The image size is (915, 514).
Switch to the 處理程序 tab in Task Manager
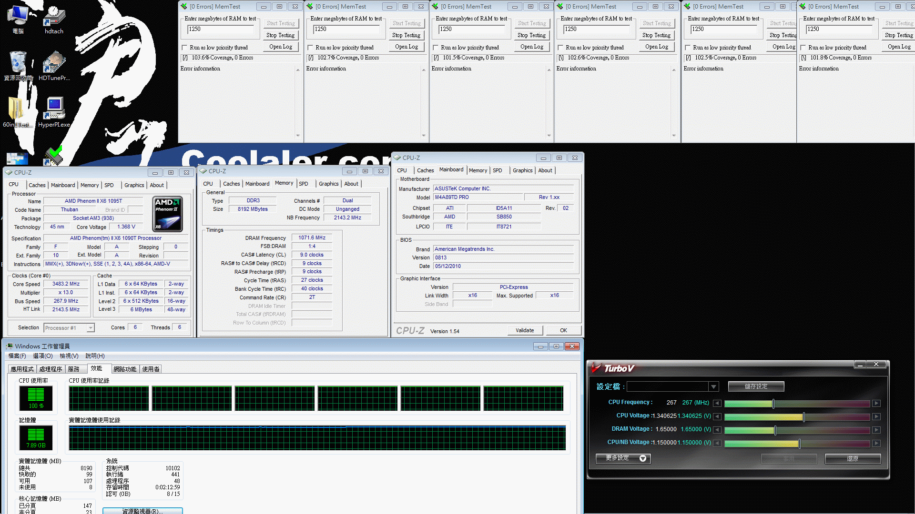(x=51, y=369)
